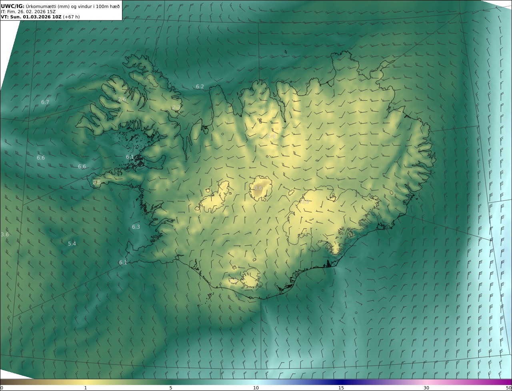Click the colorbar tick labeled 0
This screenshot has width=512, height=391.
point(2,388)
